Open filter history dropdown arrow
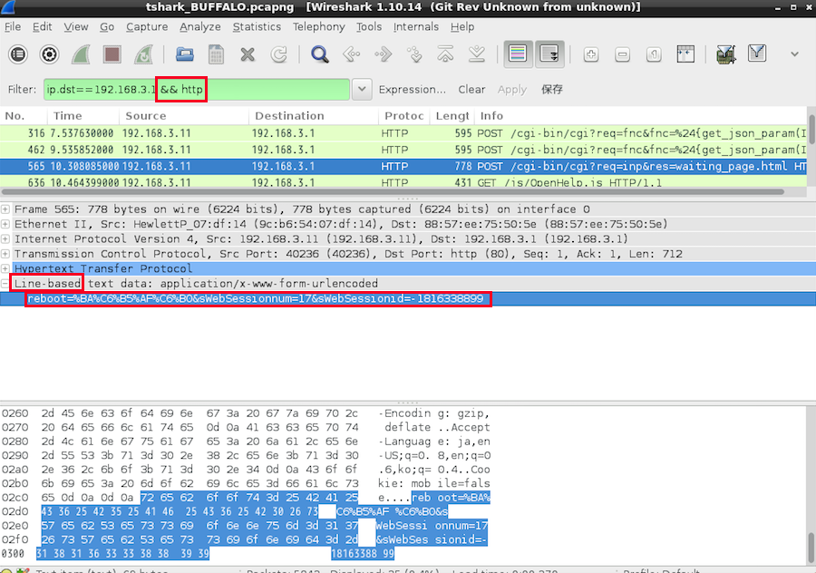This screenshot has width=816, height=573. [362, 90]
